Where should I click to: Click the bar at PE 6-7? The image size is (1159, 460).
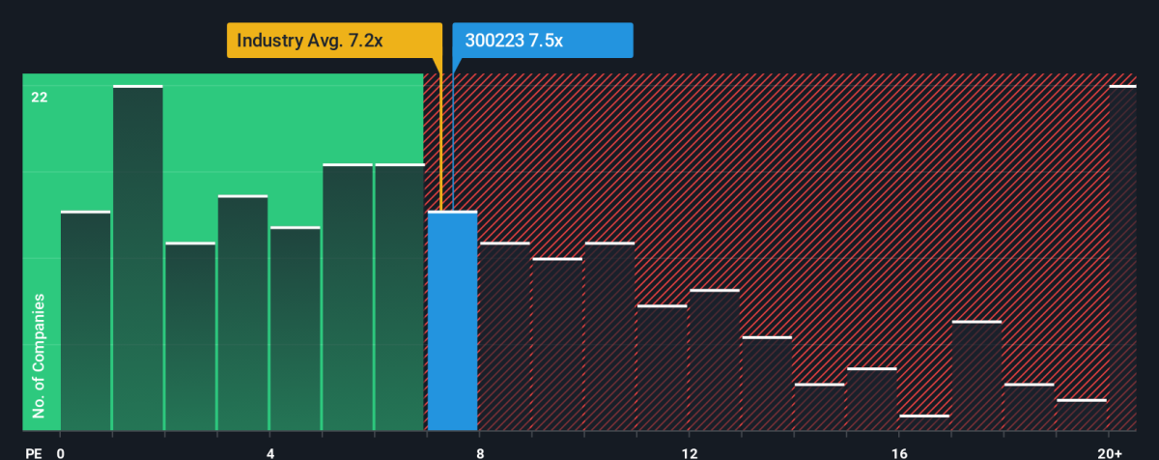[x=400, y=298]
